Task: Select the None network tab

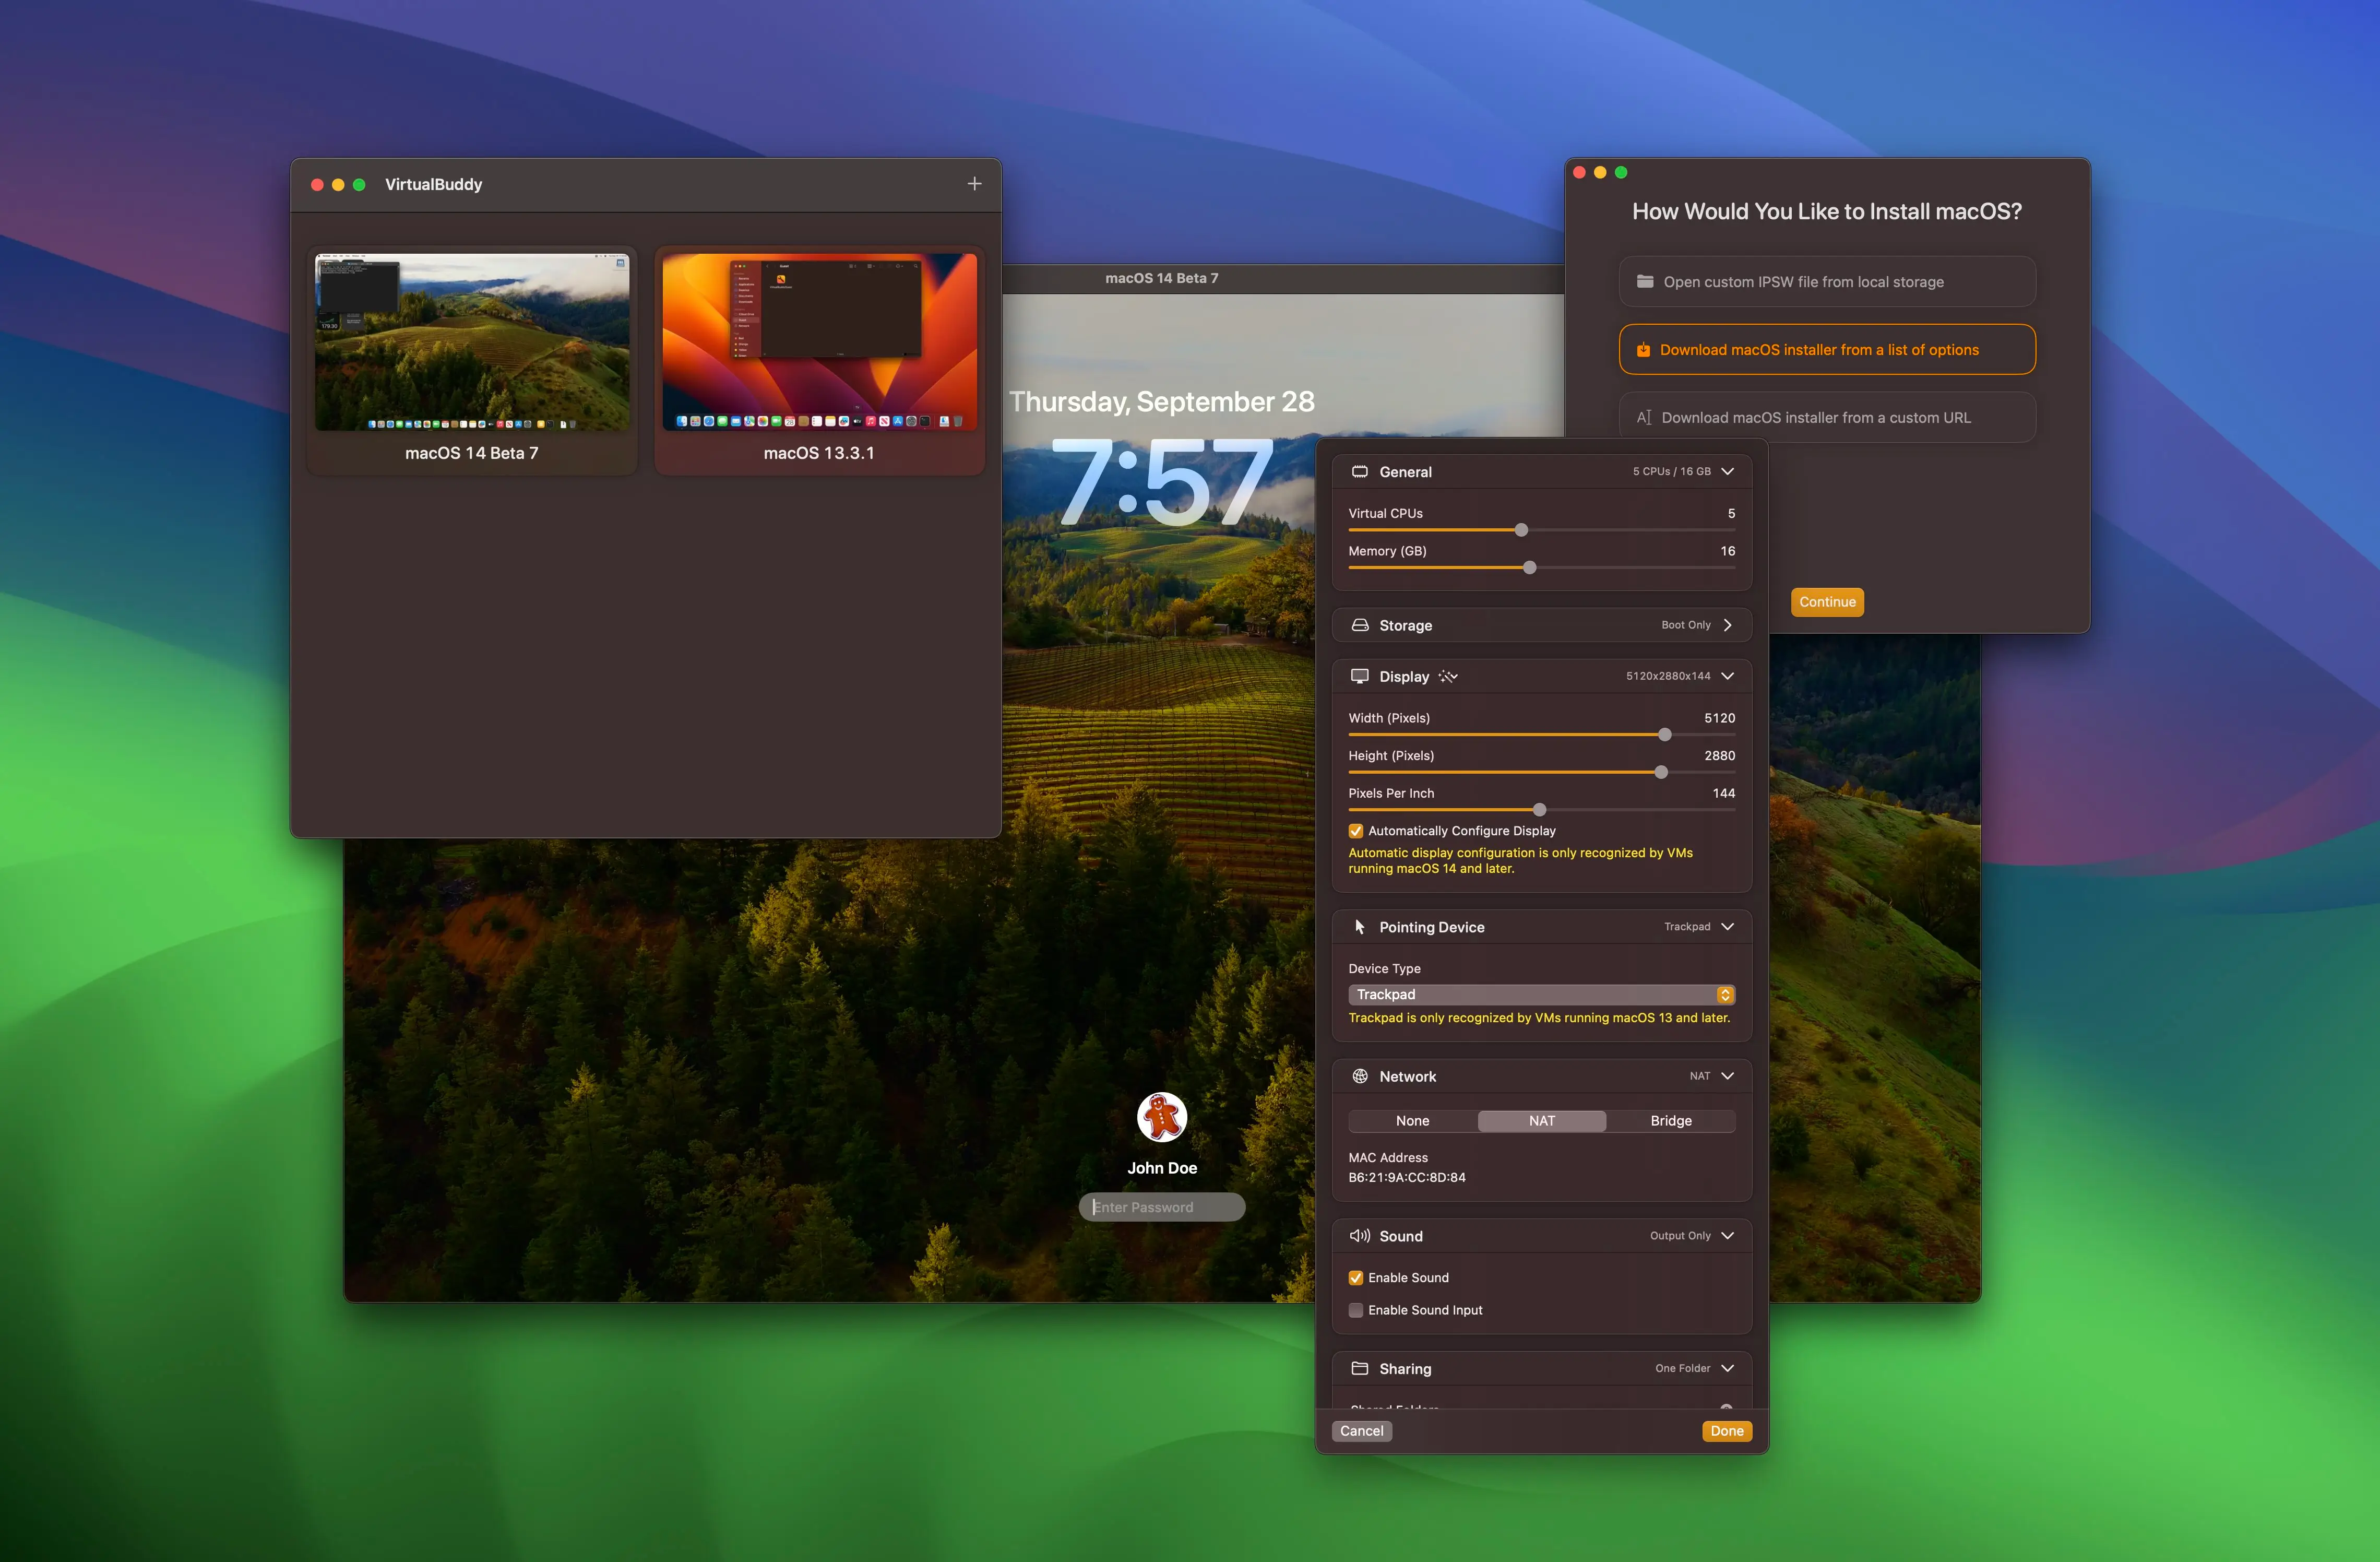Action: (1412, 1120)
